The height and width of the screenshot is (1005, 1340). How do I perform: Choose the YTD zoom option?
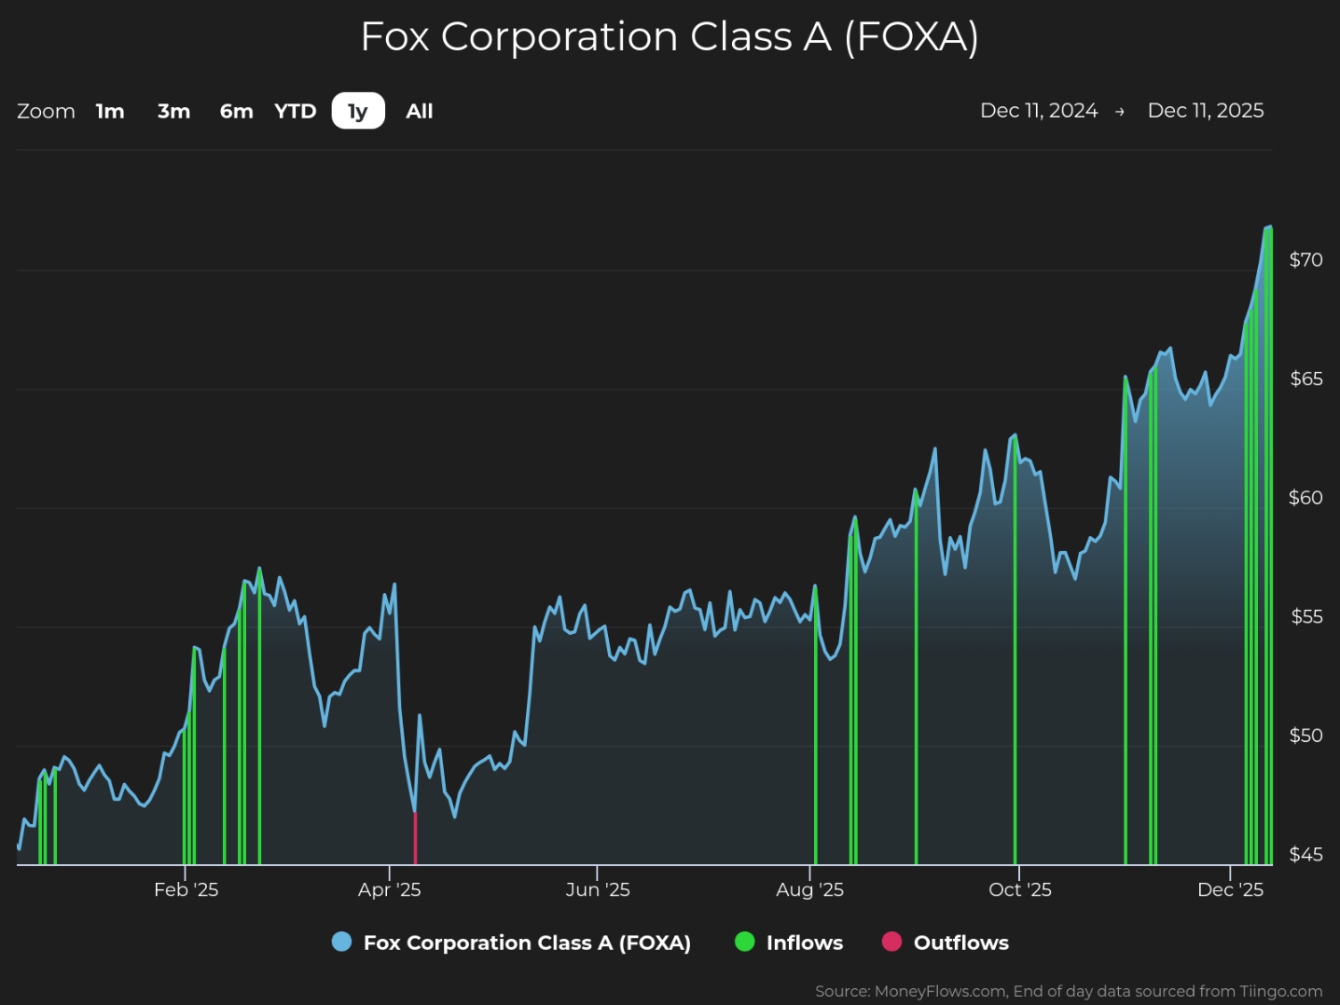point(296,111)
